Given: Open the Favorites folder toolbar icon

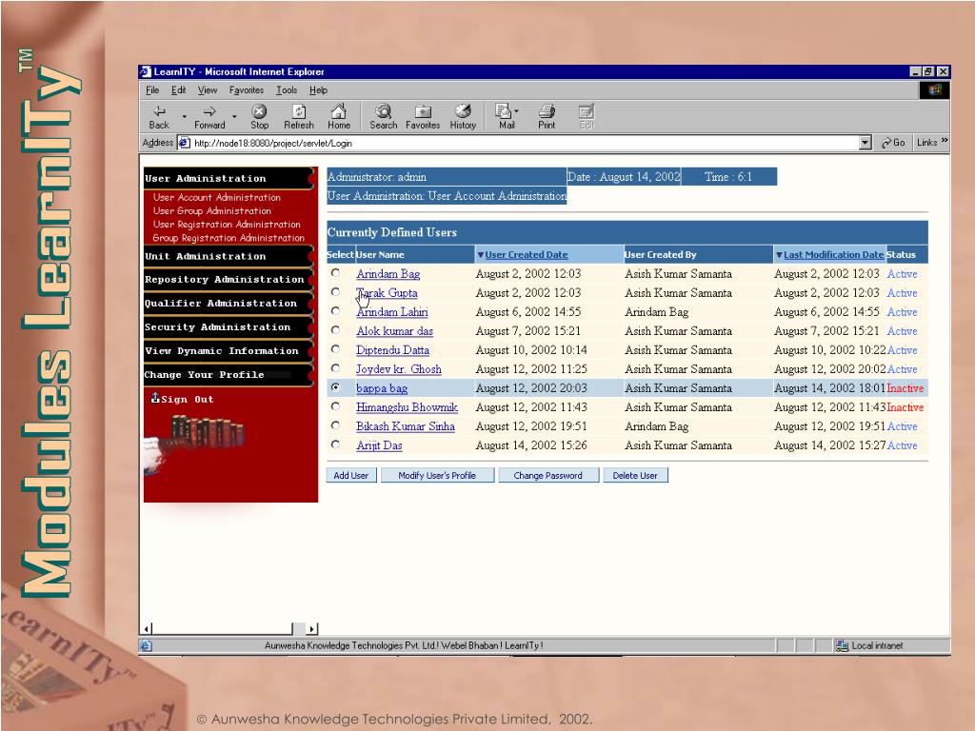Looking at the screenshot, I should (423, 111).
